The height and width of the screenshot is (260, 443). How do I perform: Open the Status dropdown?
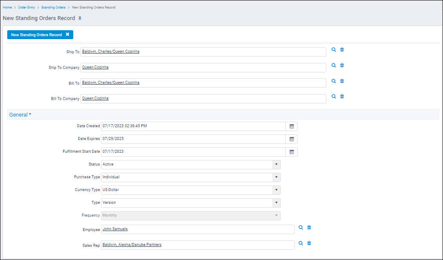(276, 165)
